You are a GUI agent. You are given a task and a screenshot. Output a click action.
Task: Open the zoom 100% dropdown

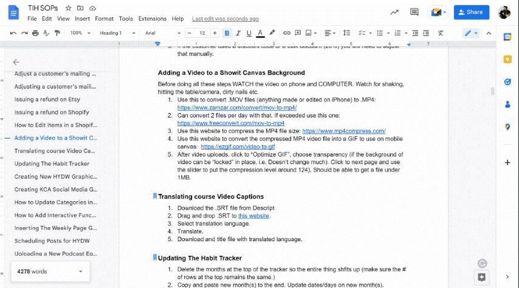tap(80, 33)
